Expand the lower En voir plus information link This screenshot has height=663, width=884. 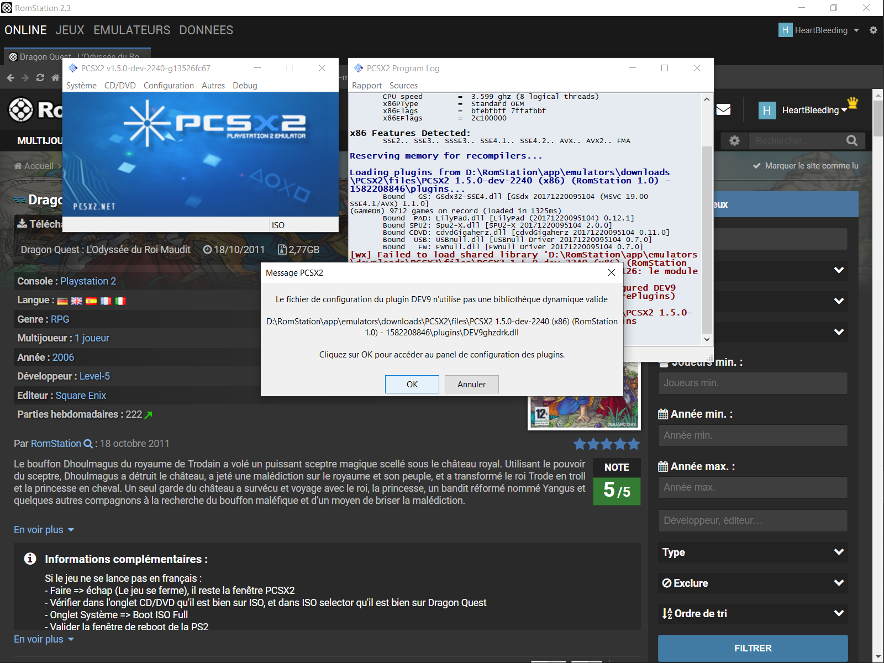[44, 639]
